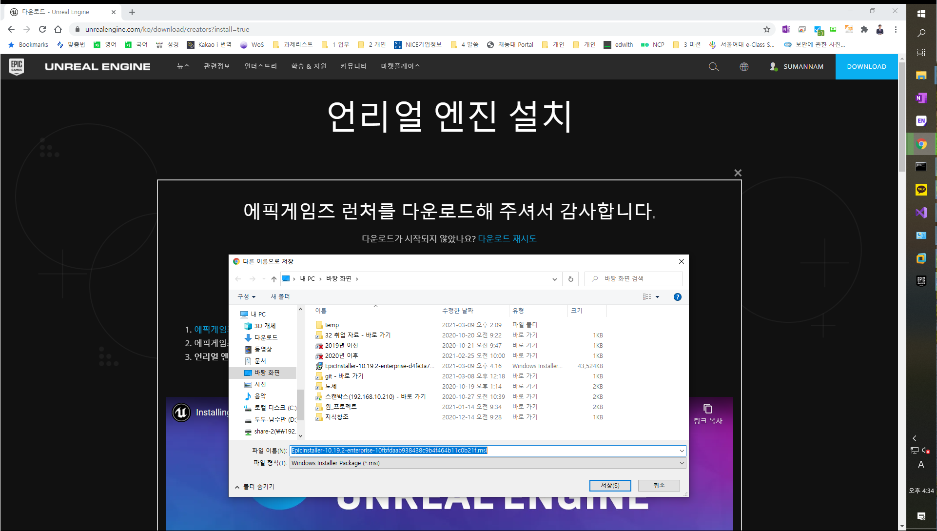Bookmark this page with the star icon
937x531 pixels.
click(x=767, y=29)
